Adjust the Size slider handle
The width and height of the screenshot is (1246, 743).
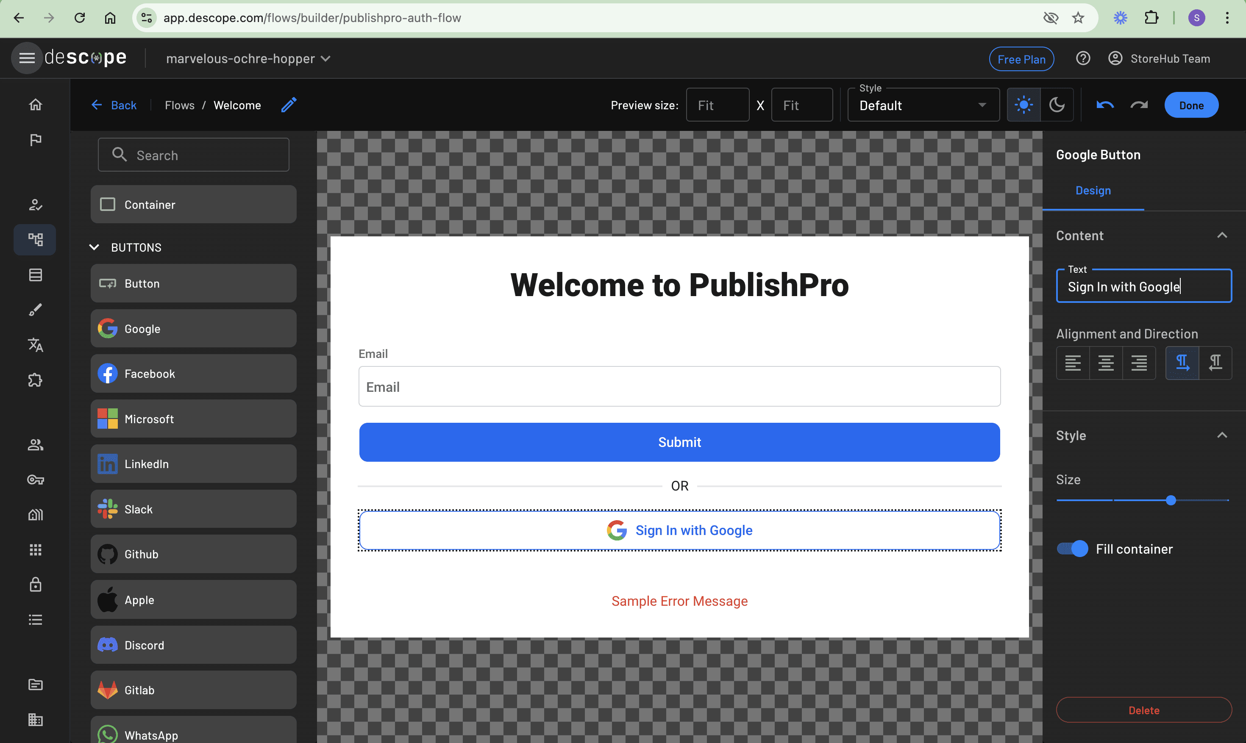[1171, 500]
